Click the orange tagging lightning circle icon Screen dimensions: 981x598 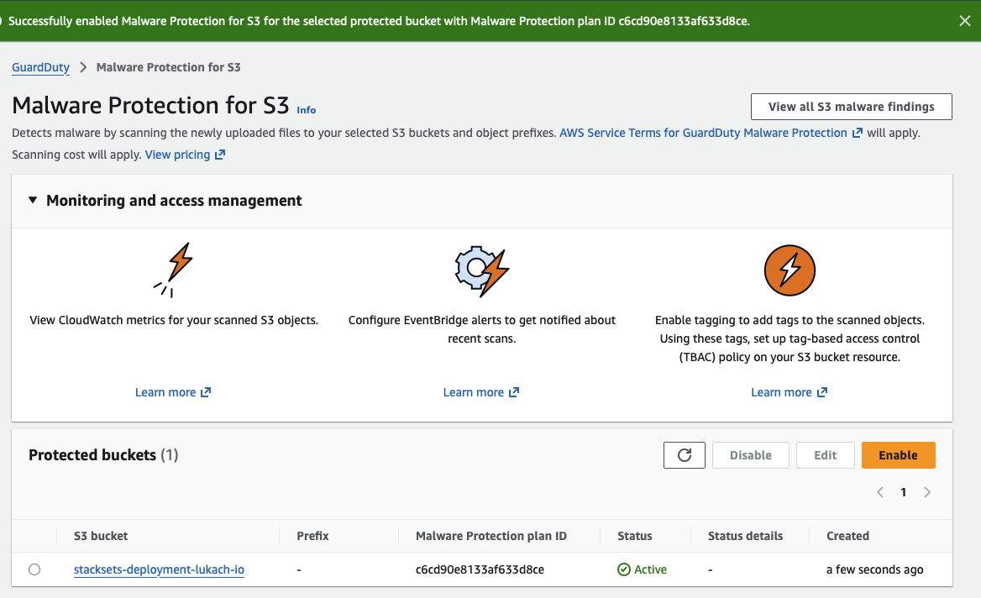[x=790, y=270]
